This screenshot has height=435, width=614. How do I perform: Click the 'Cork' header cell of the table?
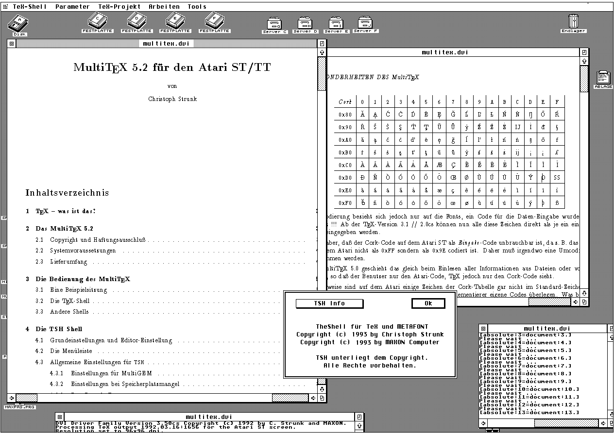(345, 102)
